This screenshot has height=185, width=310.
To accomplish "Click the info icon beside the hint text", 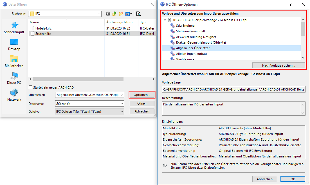I will pos(165,165).
